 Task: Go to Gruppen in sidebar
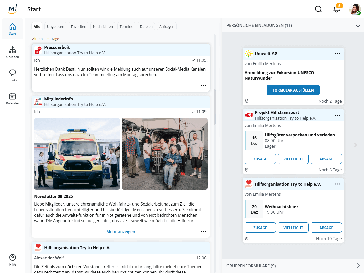(x=13, y=52)
